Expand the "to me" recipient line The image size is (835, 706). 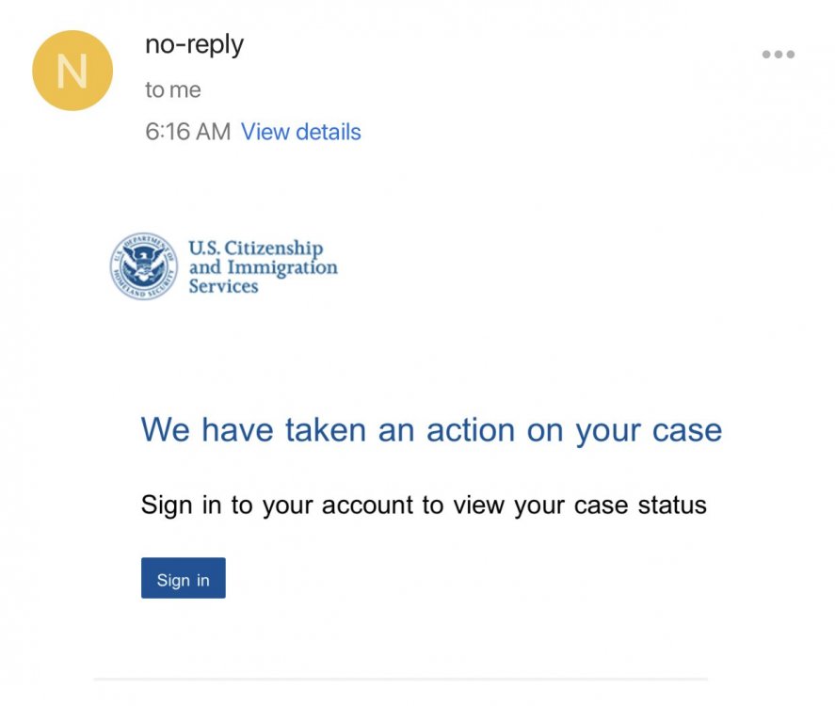[x=172, y=89]
